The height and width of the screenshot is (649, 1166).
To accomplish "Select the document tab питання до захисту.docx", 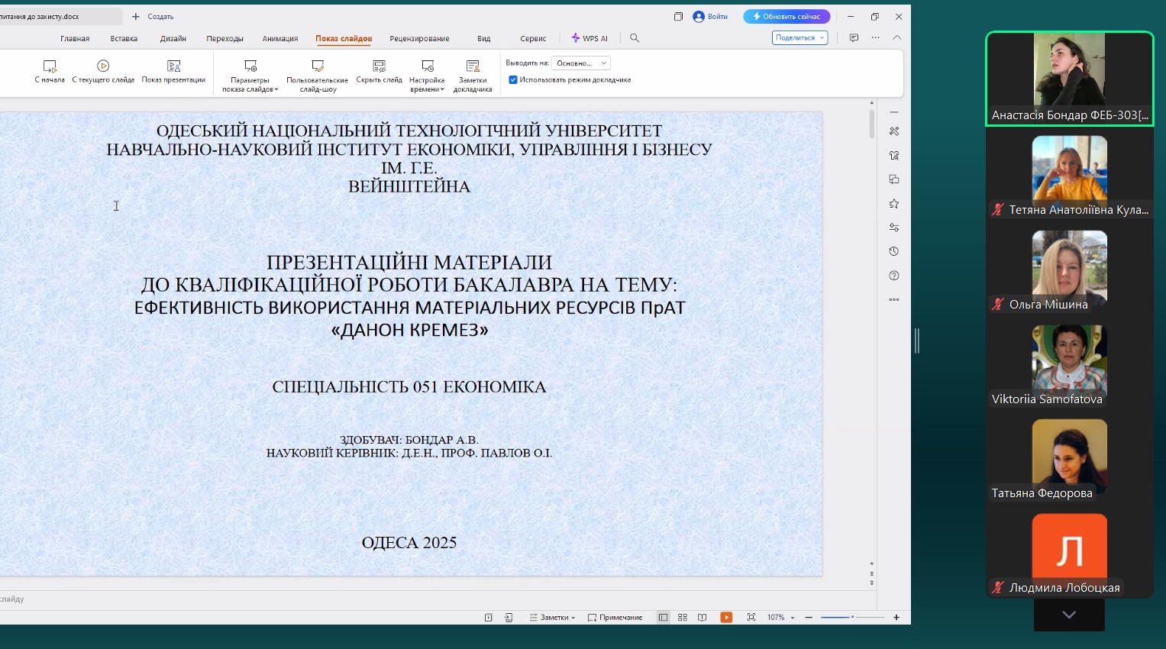I will click(60, 16).
